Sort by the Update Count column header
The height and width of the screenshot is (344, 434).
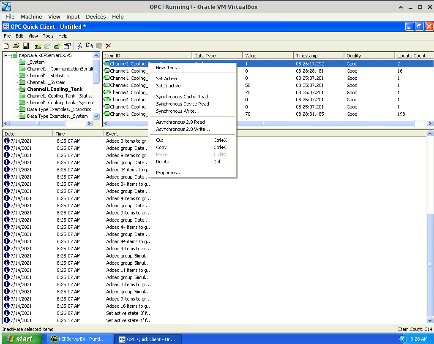[x=414, y=56]
